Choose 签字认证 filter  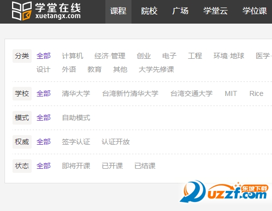point(76,142)
